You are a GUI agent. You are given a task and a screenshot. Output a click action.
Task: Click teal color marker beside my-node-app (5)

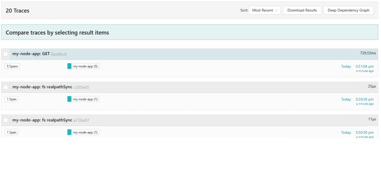coord(69,66)
